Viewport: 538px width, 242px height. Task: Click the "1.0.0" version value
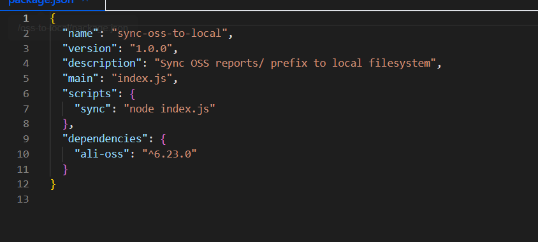pos(150,48)
